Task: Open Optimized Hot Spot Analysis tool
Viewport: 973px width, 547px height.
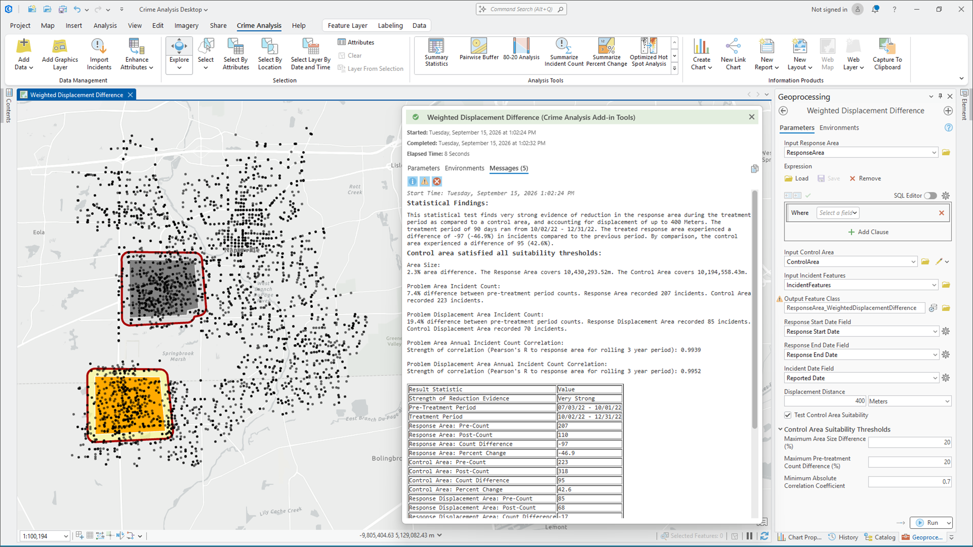Action: click(649, 53)
